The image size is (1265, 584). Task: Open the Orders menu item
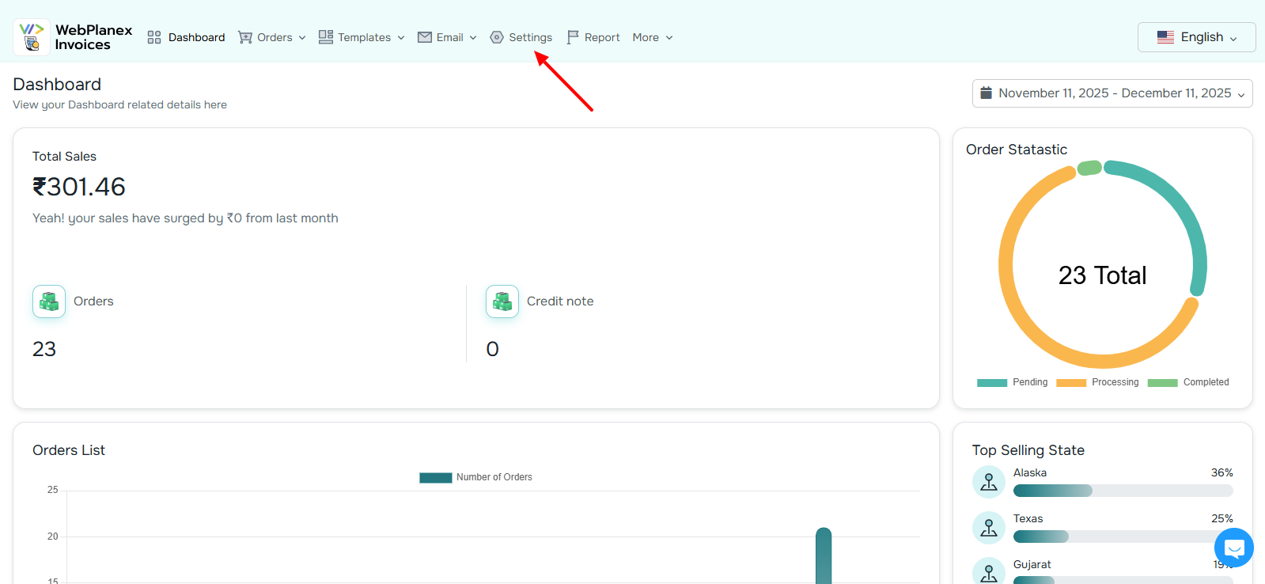pos(272,37)
